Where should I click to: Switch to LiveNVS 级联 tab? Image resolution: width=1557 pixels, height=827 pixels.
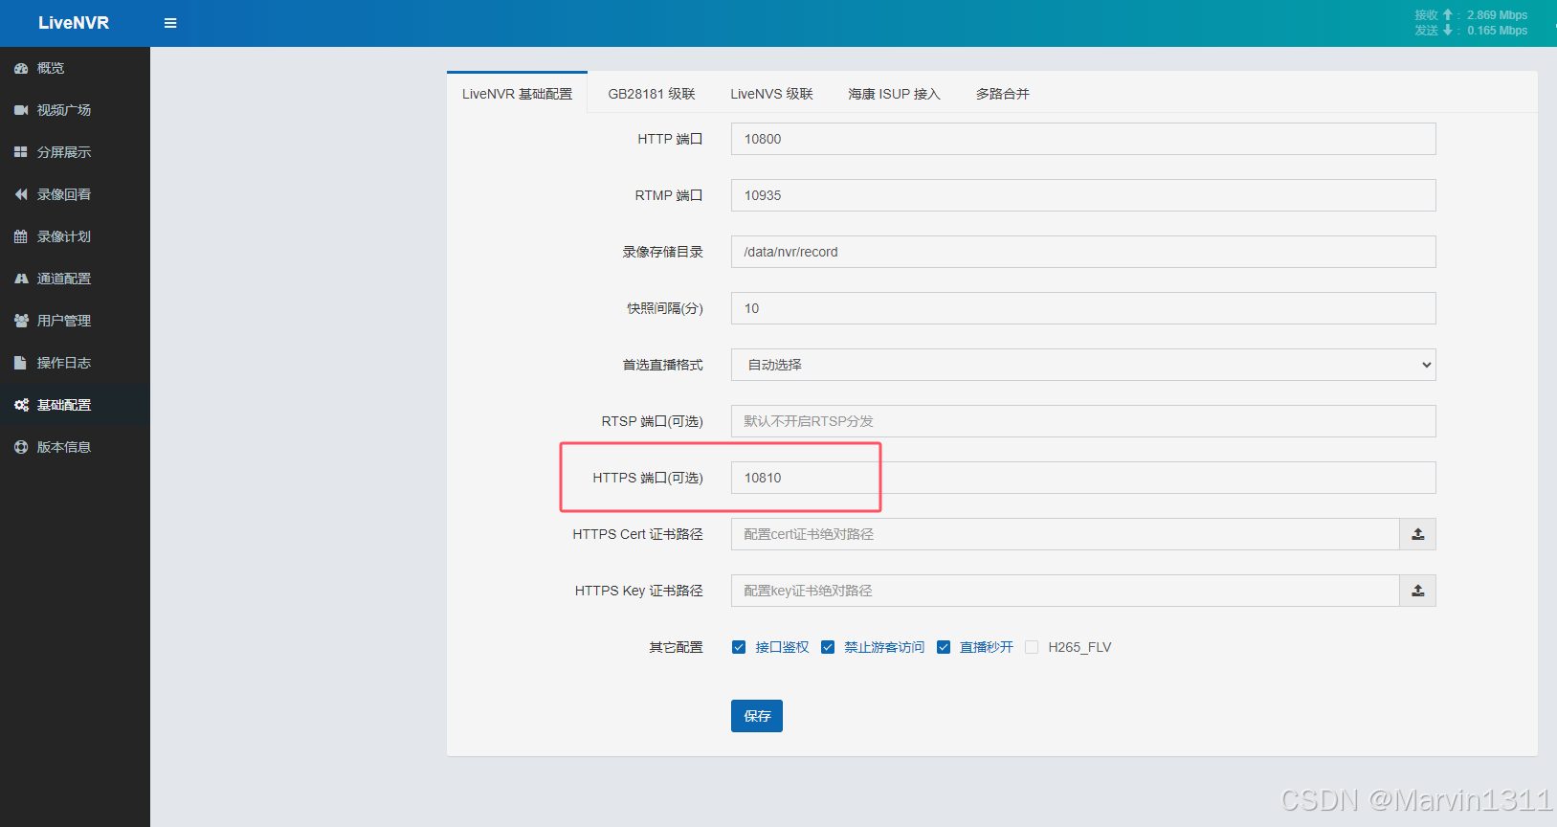tap(771, 94)
